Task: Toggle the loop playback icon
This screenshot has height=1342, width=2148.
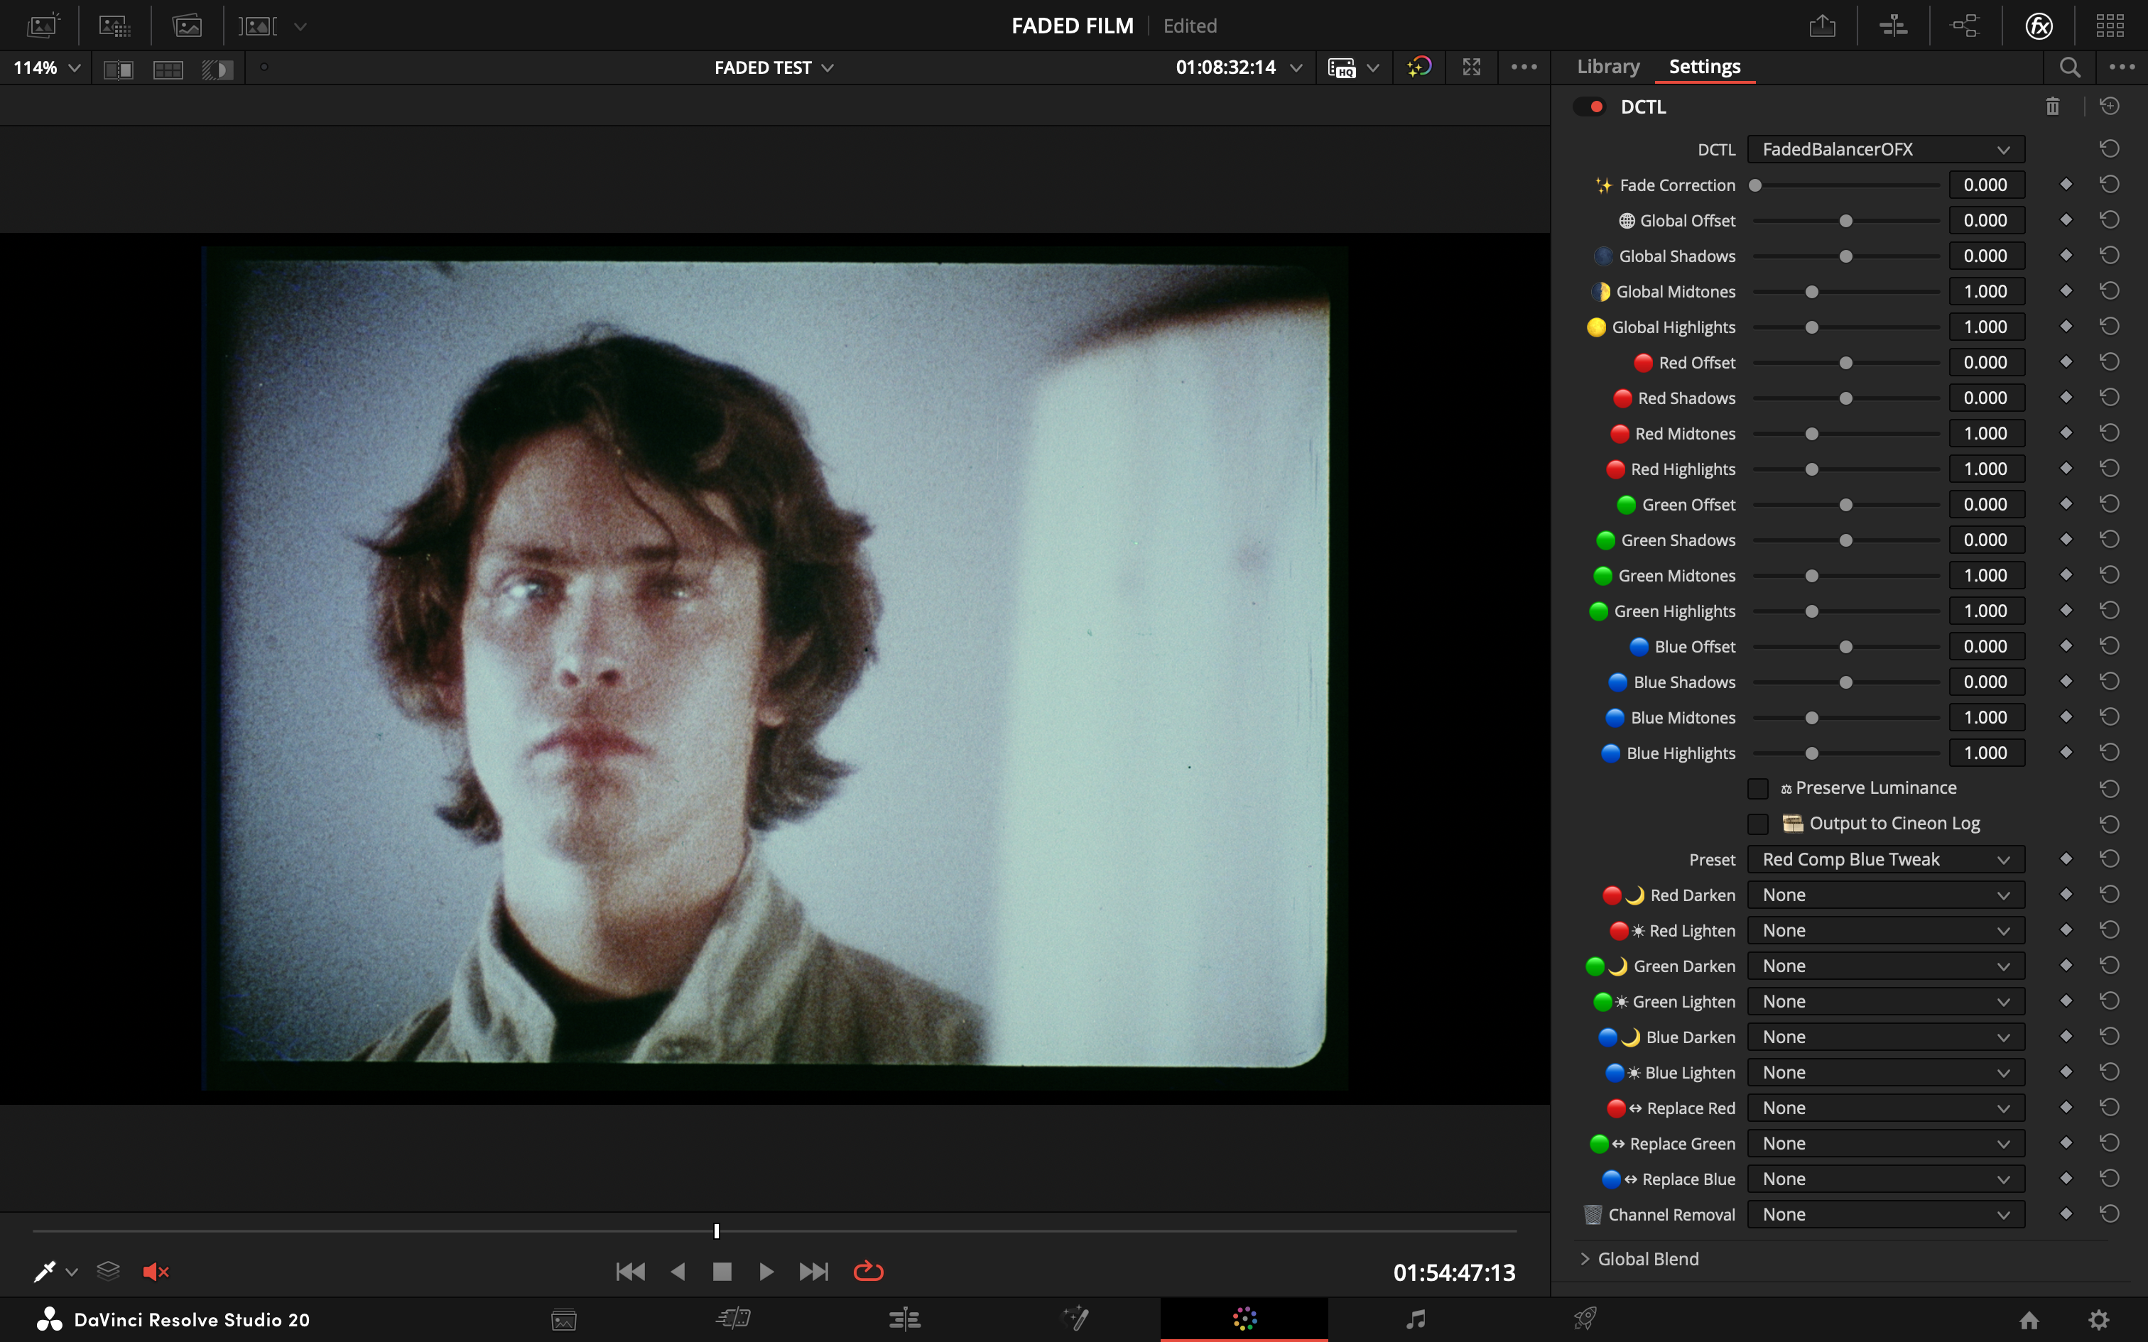Action: coord(867,1272)
